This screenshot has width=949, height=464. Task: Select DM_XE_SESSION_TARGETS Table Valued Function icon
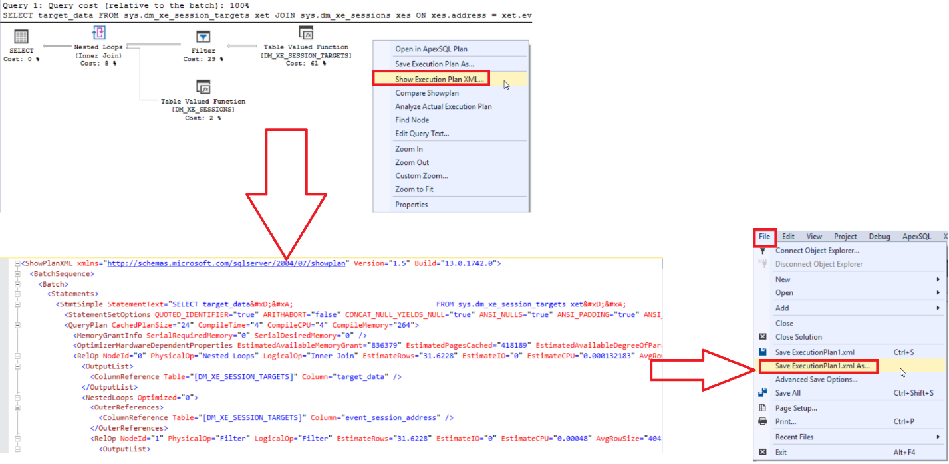click(306, 33)
